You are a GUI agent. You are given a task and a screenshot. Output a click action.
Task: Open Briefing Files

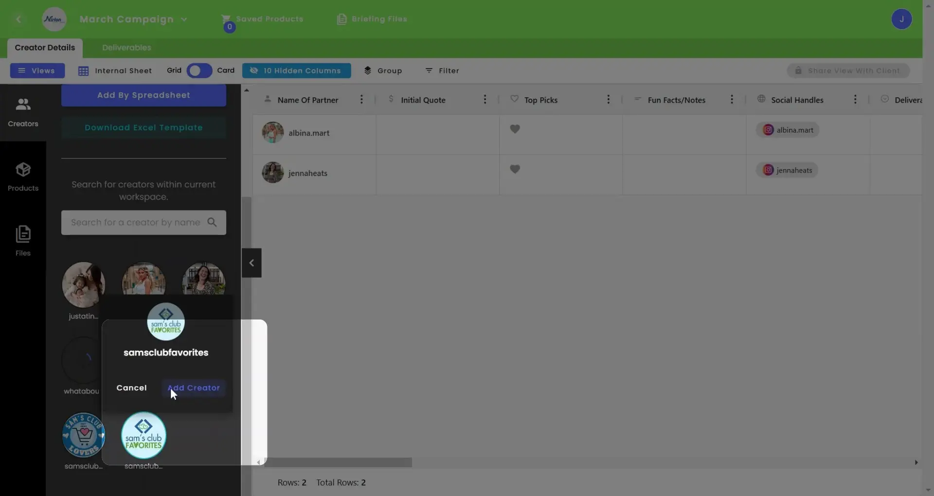pyautogui.click(x=372, y=19)
